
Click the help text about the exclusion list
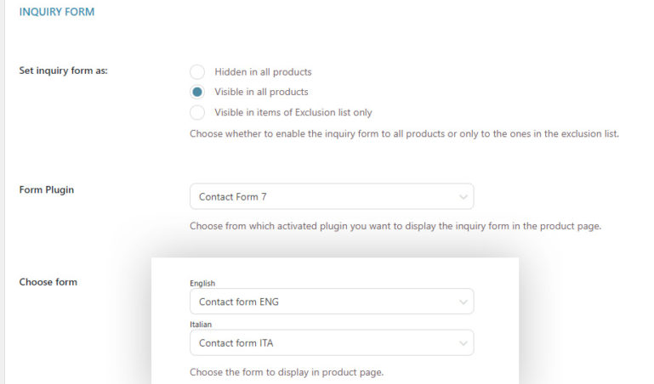coord(404,134)
